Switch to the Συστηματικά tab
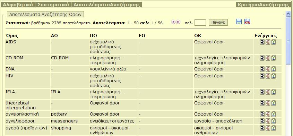 (x=53, y=5)
